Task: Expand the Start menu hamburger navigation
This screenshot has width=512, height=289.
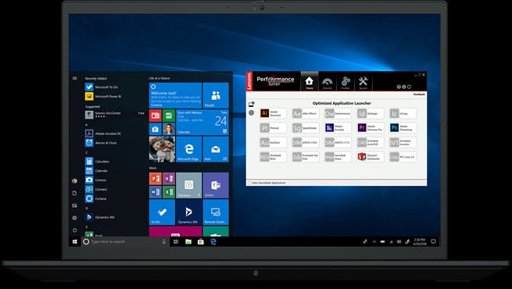Action: tap(75, 78)
